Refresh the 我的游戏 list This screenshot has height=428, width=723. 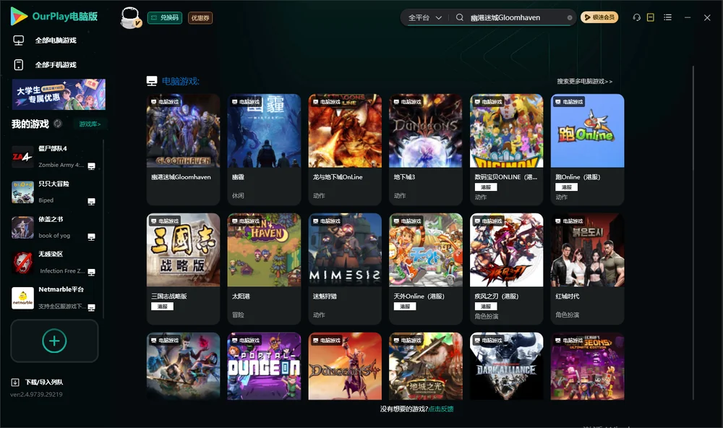click(x=58, y=124)
